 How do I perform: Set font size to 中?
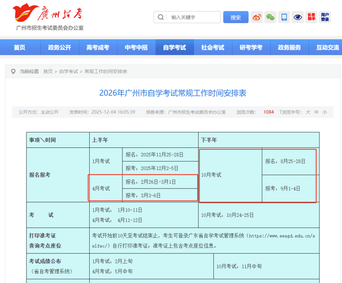[x=317, y=112]
